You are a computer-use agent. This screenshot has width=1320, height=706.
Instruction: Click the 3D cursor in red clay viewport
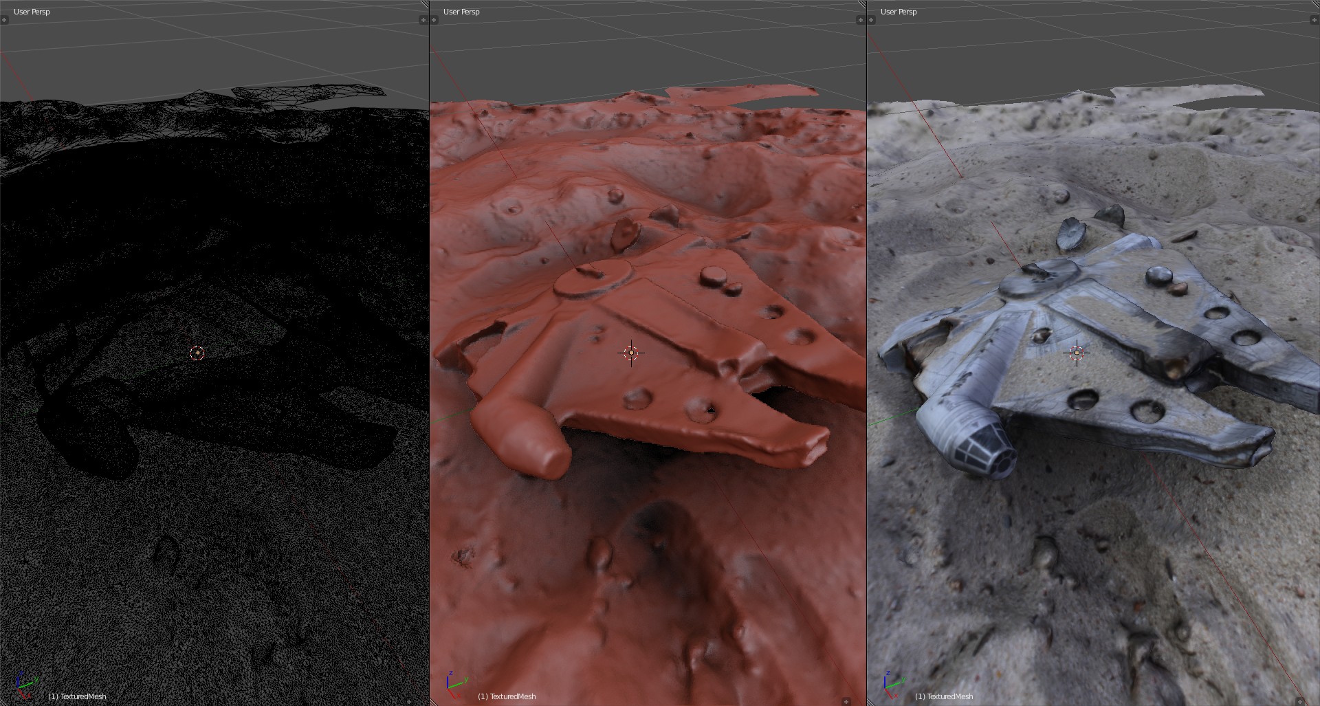coord(631,353)
